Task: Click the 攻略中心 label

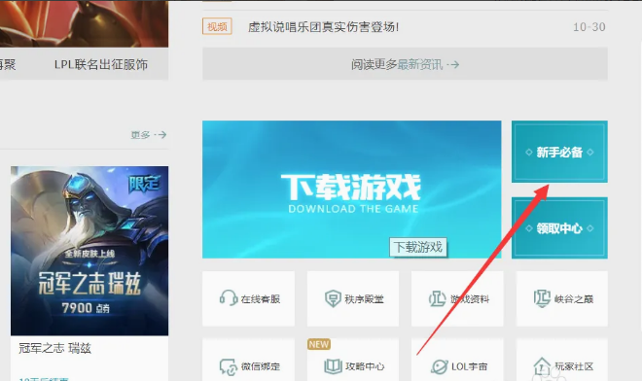Action: (365, 366)
